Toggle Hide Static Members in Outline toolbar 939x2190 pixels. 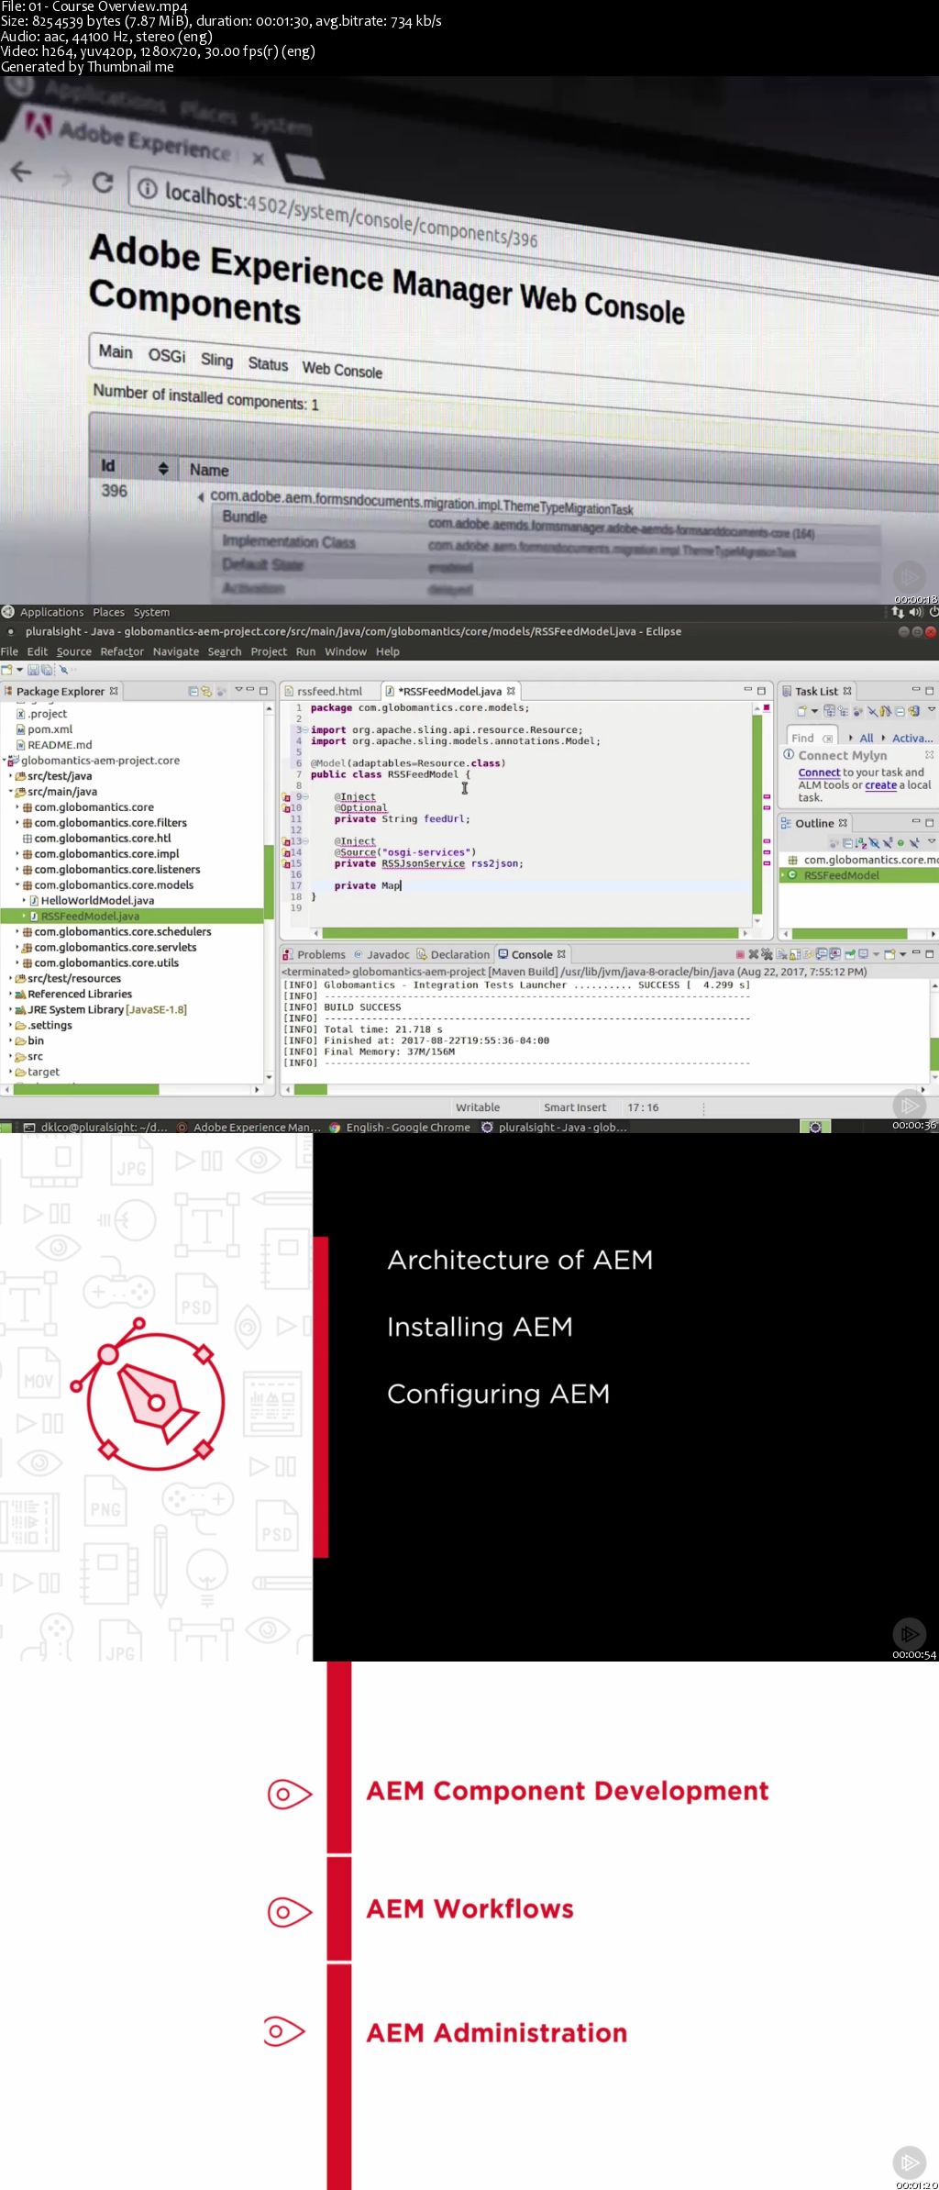click(x=887, y=842)
